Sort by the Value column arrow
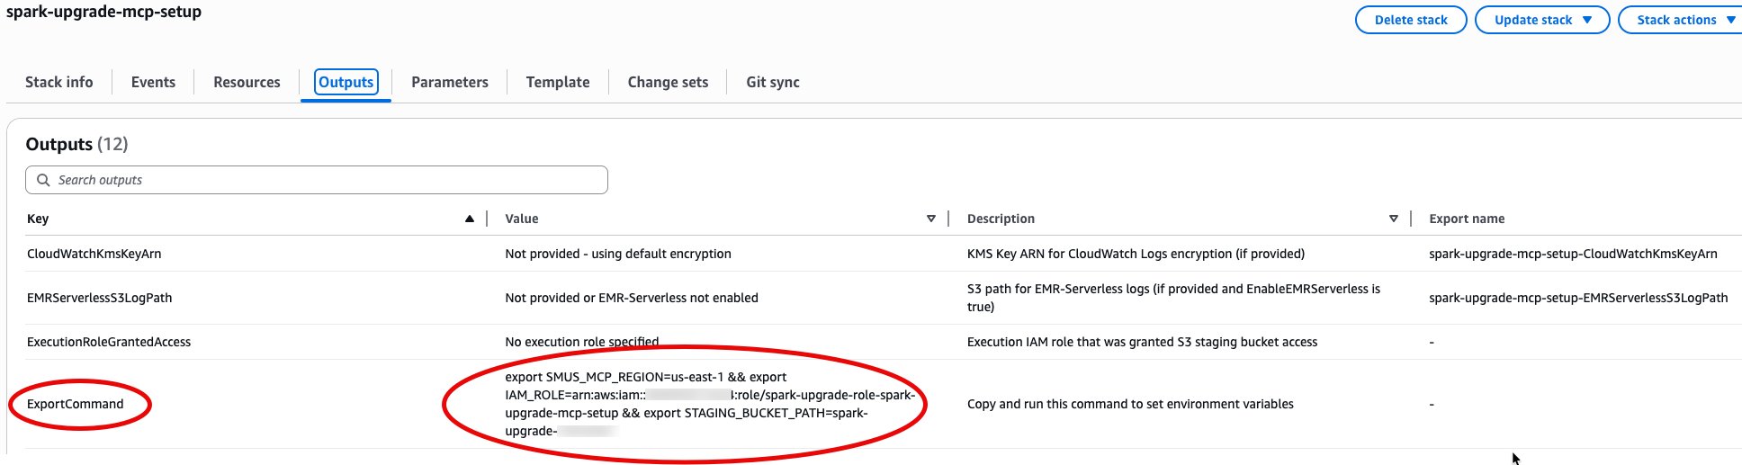This screenshot has width=1742, height=465. 931,219
